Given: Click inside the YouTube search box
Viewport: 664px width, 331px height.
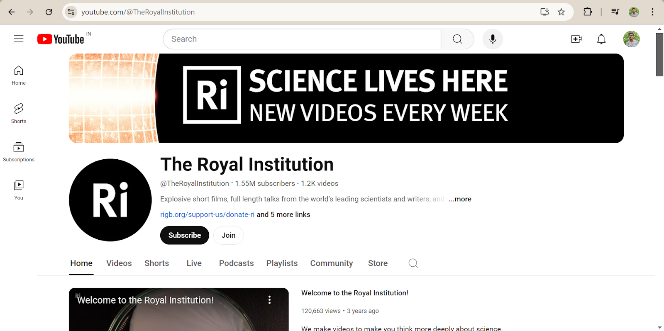Looking at the screenshot, I should click(x=302, y=39).
